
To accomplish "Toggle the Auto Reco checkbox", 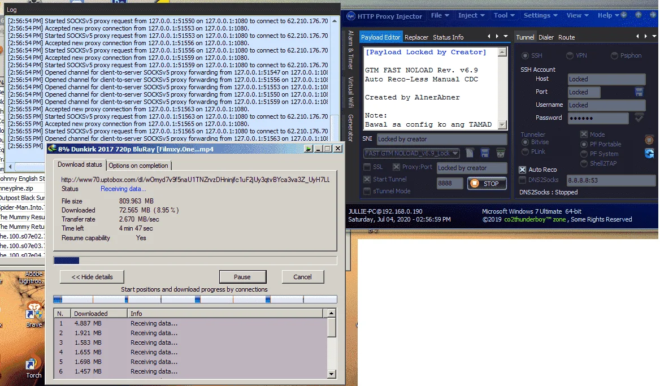I will (522, 170).
